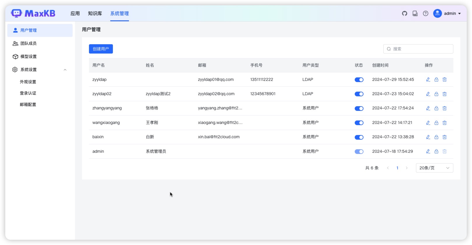Screen dimensions: 472x245
Task: Open the GitHub icon link
Action: (405, 13)
